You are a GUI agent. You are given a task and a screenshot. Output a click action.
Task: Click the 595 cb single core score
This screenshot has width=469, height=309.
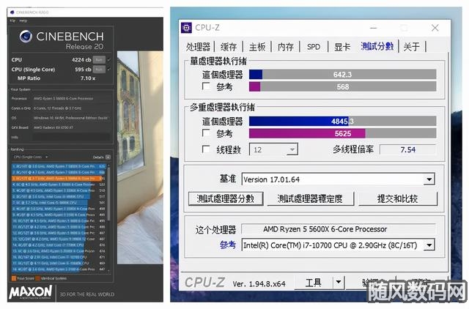pos(83,70)
